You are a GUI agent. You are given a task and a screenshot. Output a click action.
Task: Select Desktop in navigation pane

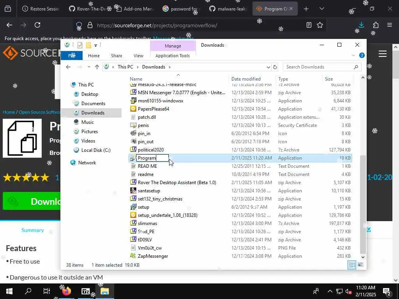[x=90, y=94]
